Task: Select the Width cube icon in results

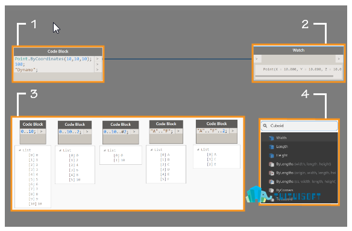Action: tap(271, 138)
